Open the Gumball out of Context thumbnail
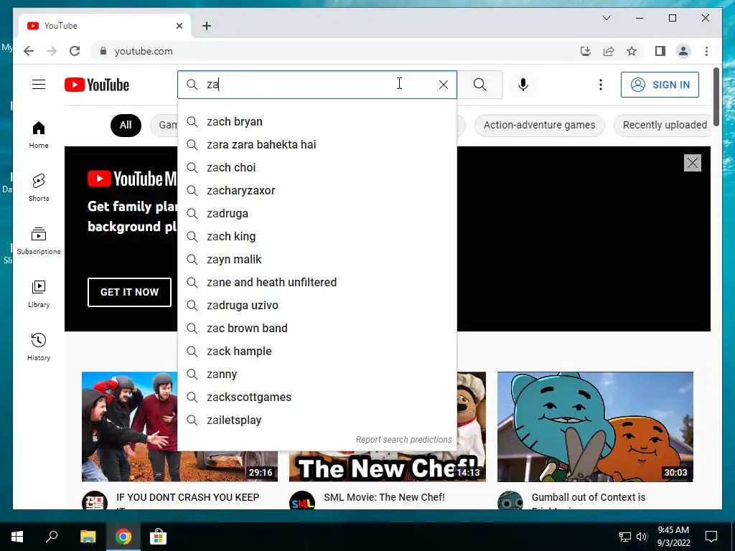This screenshot has width=735, height=551. [x=595, y=427]
